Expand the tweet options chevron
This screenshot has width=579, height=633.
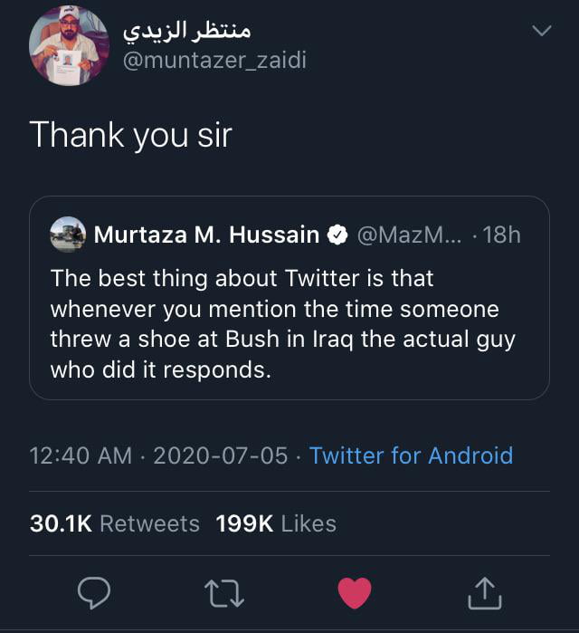541,32
